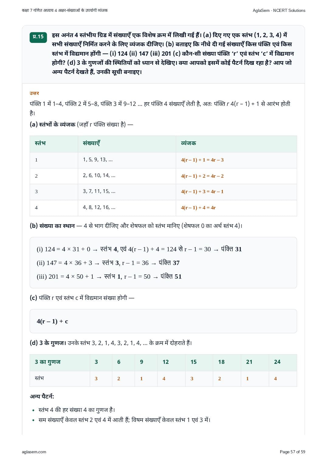327x463 pixels.
Task: Select the उत्तर heading label
Action: pyautogui.click(x=34, y=93)
